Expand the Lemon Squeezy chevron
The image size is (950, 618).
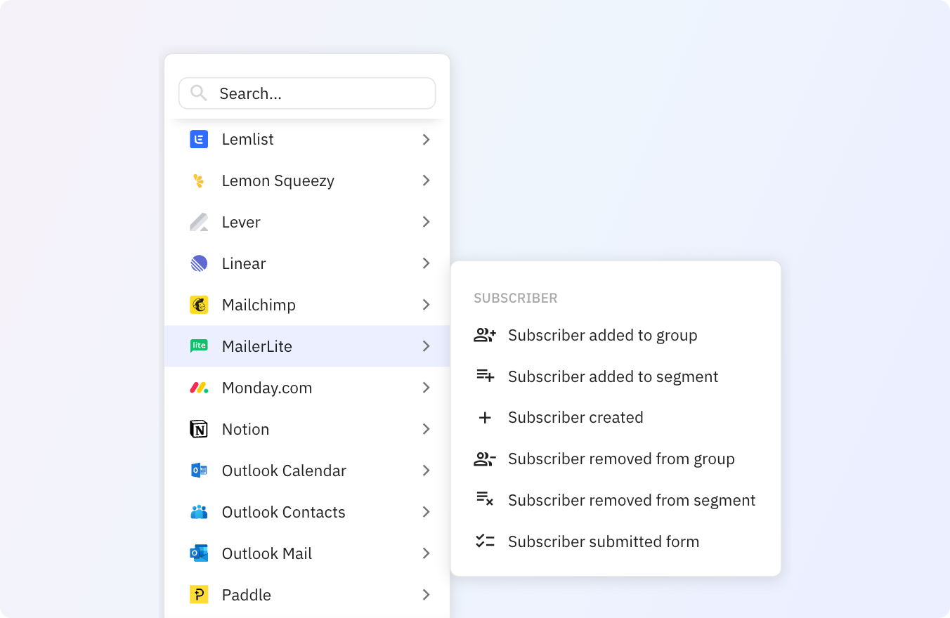426,180
